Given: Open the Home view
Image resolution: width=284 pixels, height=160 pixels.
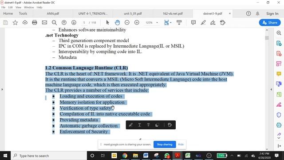Looking at the screenshot, I should pyautogui.click(x=8, y=13).
